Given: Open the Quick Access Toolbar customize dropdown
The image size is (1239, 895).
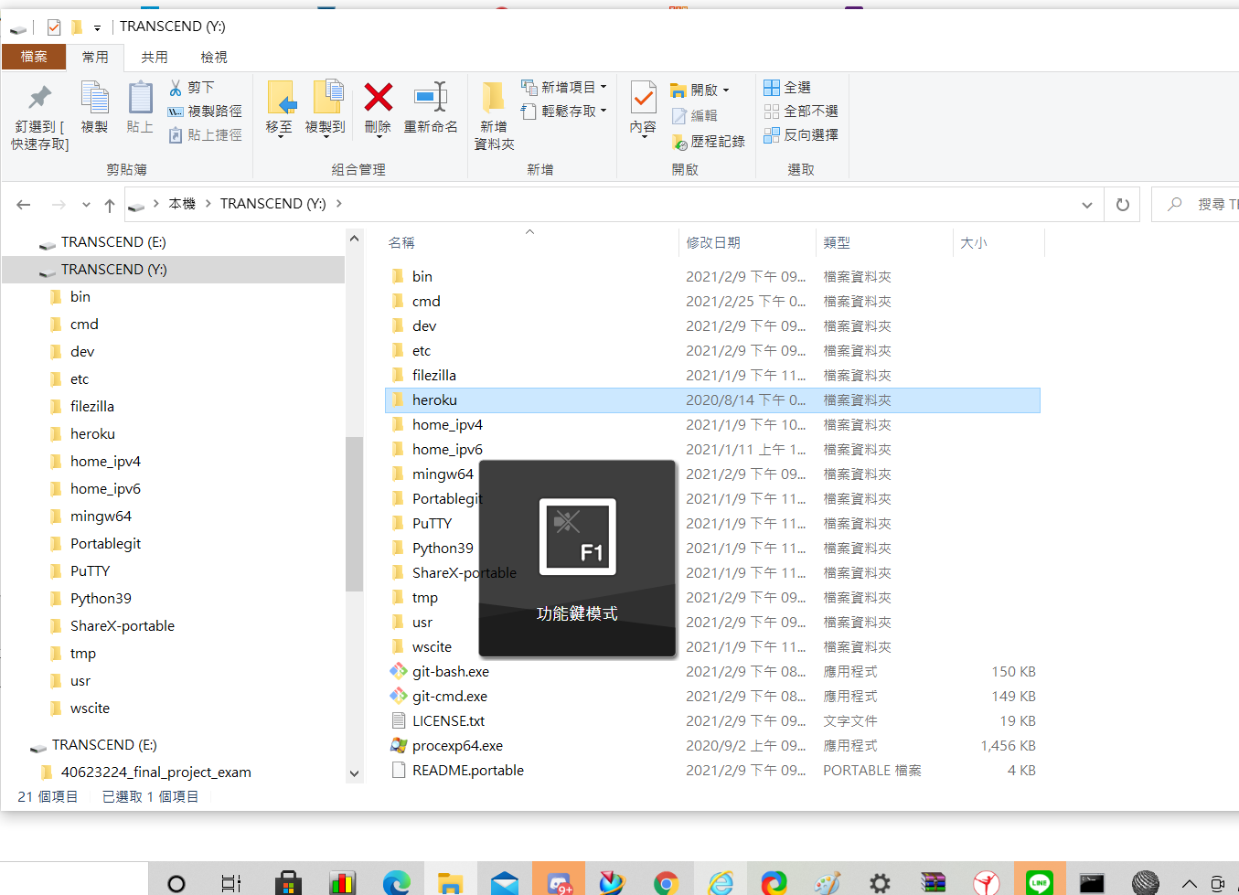Looking at the screenshot, I should click(97, 28).
